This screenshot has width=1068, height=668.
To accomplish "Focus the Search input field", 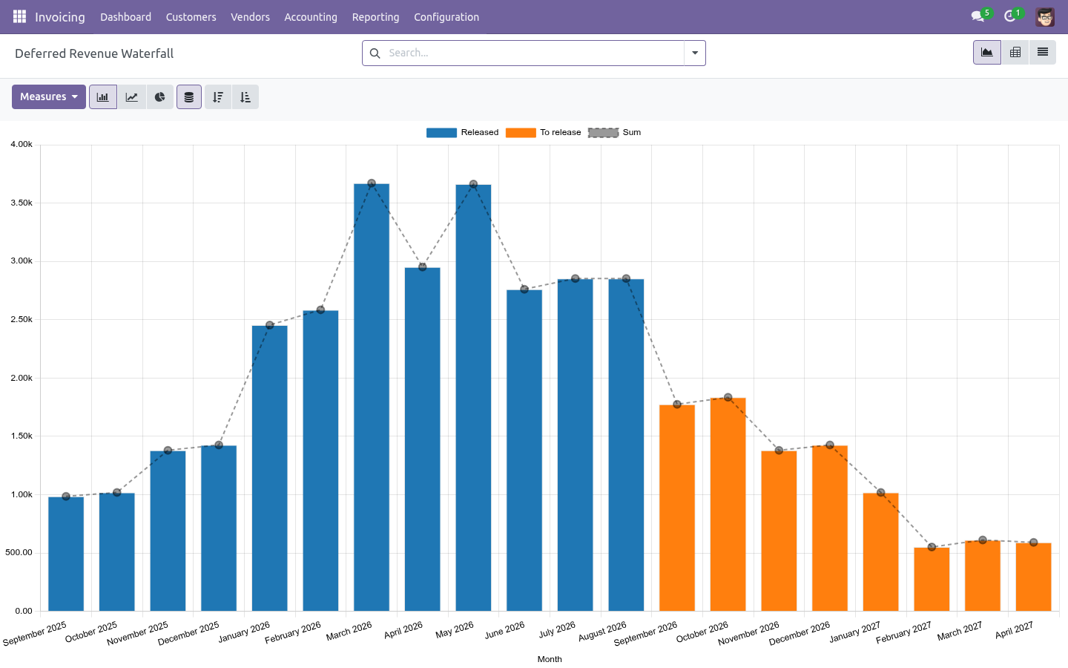I will pos(534,53).
